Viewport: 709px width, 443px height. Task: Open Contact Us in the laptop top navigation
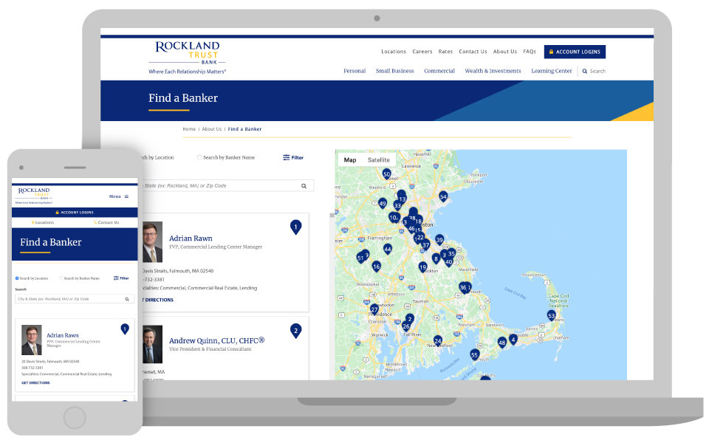point(473,52)
